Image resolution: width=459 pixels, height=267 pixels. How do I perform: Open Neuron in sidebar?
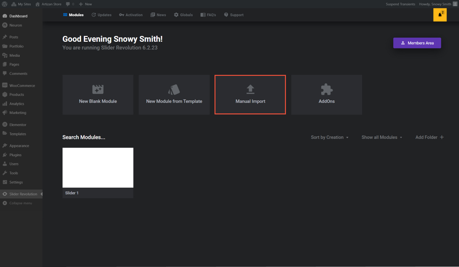(21, 25)
